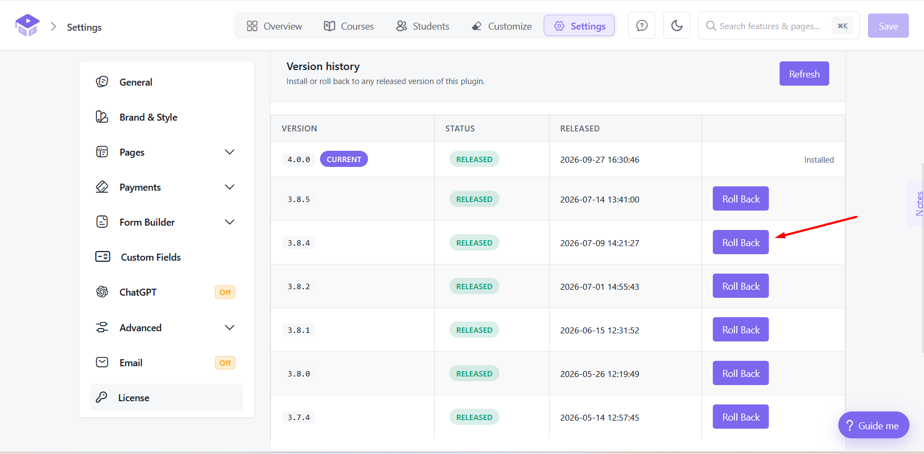924x454 pixels.
Task: Toggle dark mode moon icon
Action: 677,26
